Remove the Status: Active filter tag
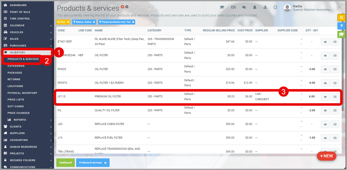The image size is (347, 170). 94,22
